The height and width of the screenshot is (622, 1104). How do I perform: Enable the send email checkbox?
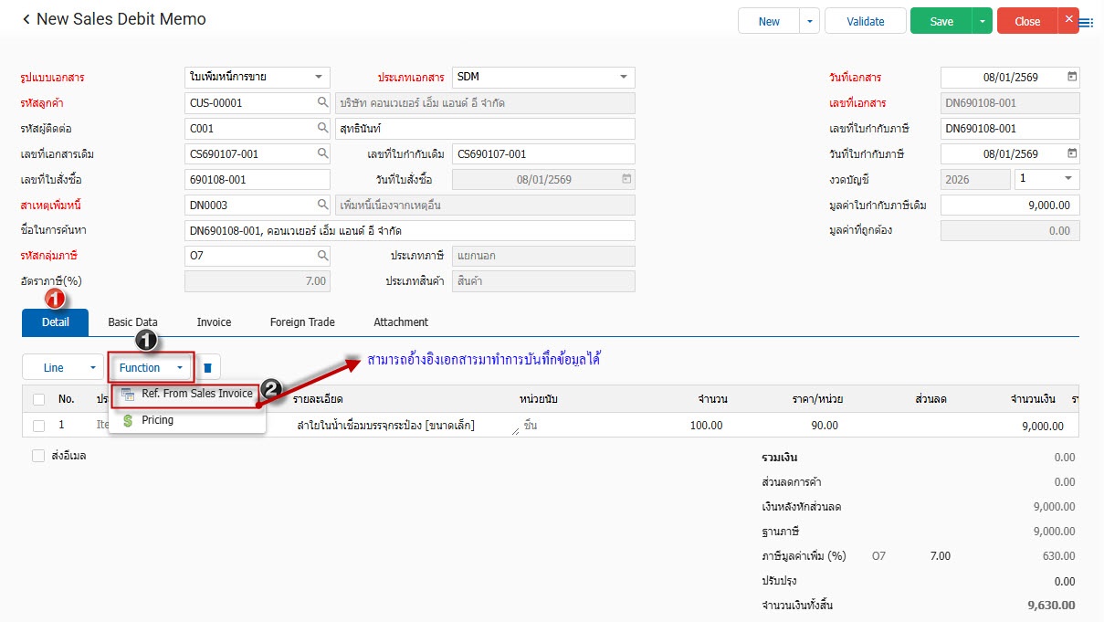[x=38, y=456]
